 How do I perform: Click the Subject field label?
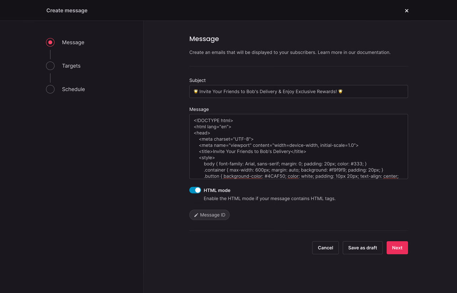(197, 80)
